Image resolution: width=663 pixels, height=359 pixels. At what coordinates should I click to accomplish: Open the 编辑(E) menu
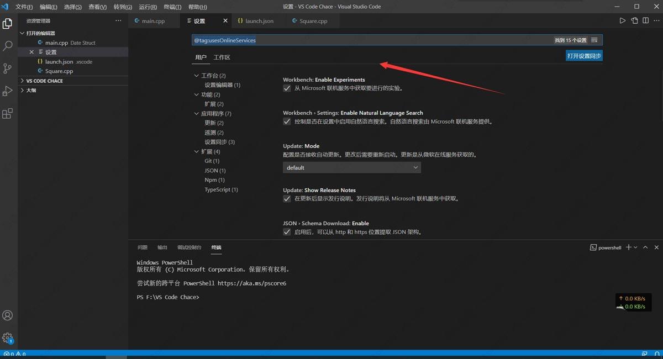click(49, 7)
